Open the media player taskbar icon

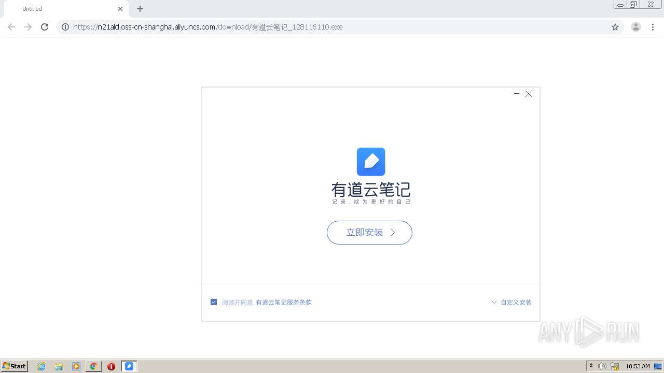[76, 366]
